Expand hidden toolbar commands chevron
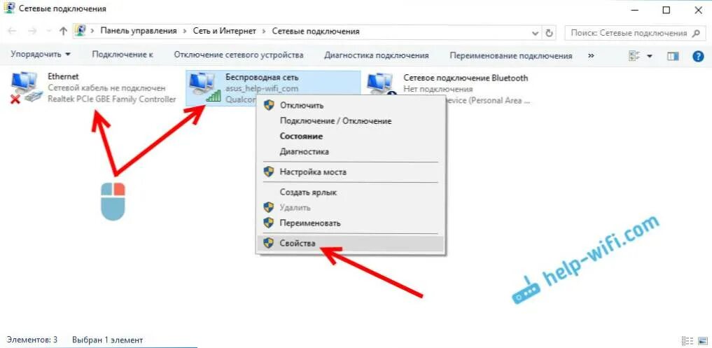The height and width of the screenshot is (348, 712). pos(591,55)
